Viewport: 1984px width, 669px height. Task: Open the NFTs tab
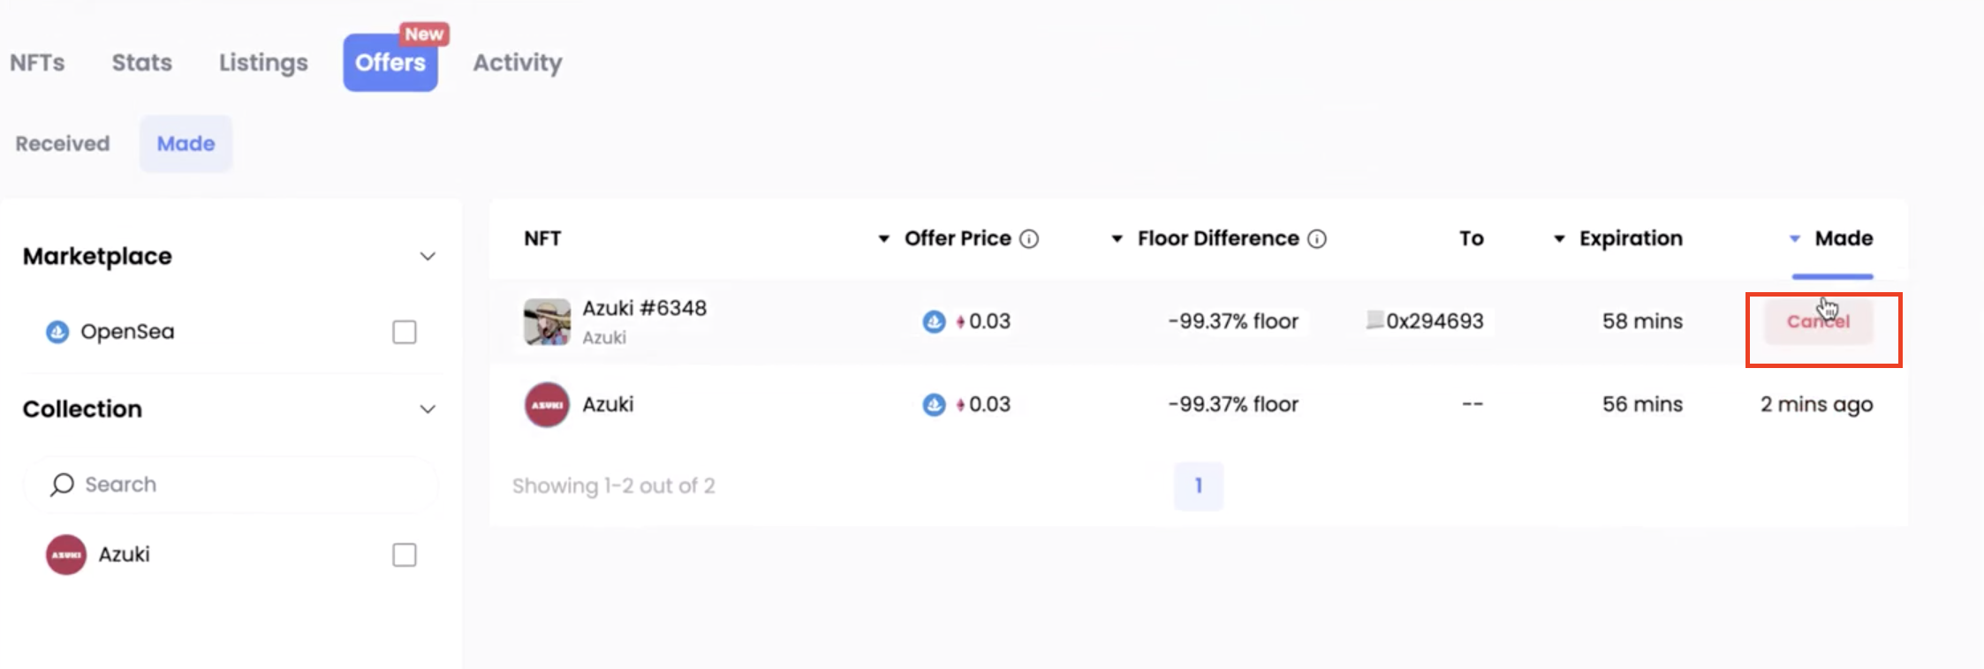[x=37, y=63]
